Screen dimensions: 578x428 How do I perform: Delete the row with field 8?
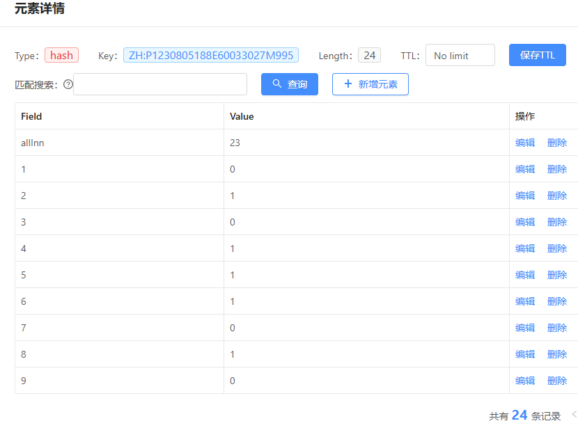[557, 354]
